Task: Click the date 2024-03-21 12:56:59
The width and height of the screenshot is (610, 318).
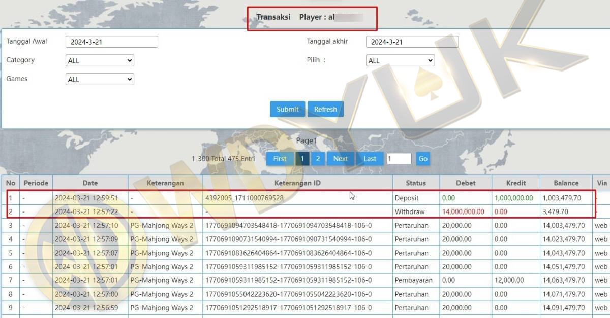Action: coord(86,307)
